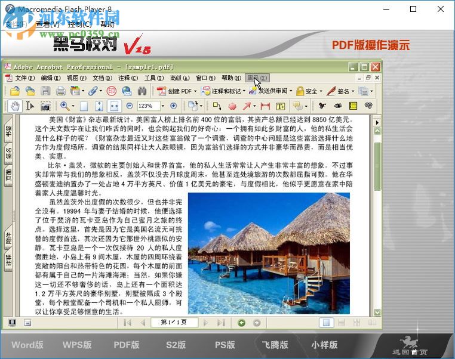Open file with the folder icon

[x=15, y=91]
